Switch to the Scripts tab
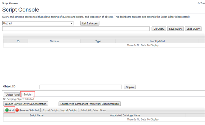 click(27, 94)
